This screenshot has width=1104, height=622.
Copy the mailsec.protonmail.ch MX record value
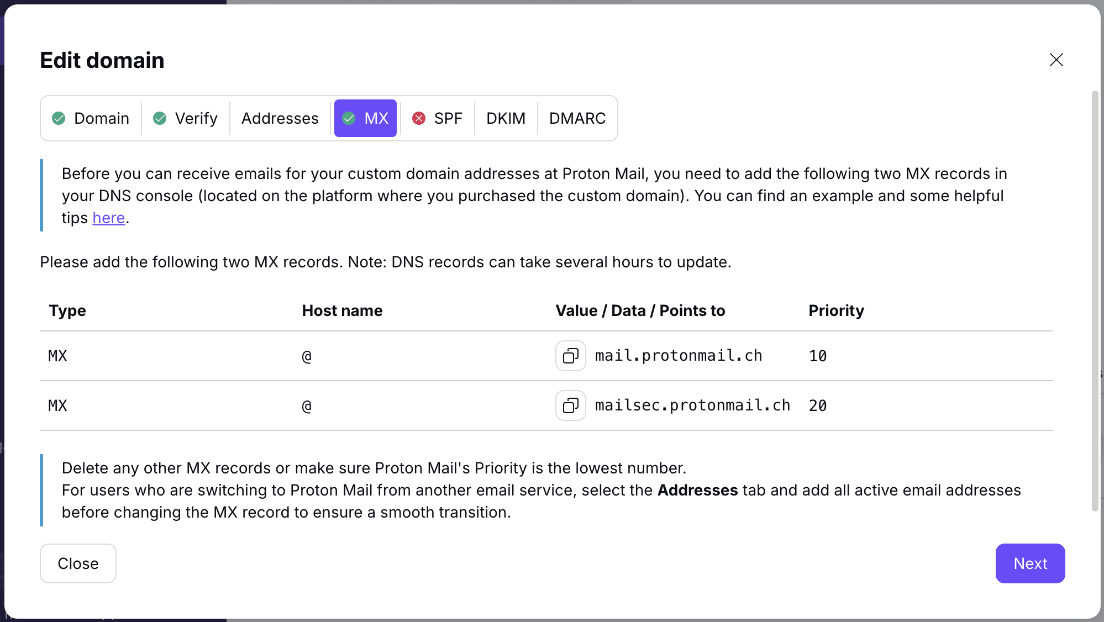(570, 405)
